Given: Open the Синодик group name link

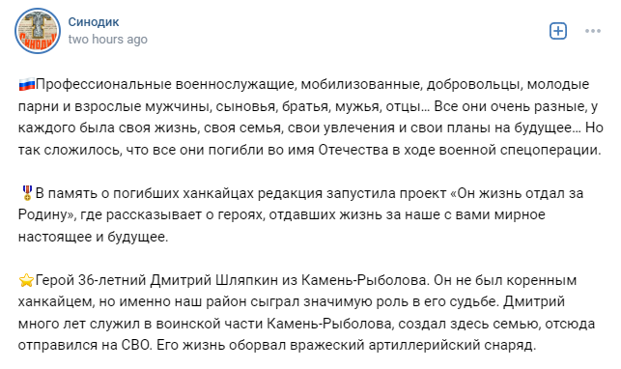Looking at the screenshot, I should 94,22.
